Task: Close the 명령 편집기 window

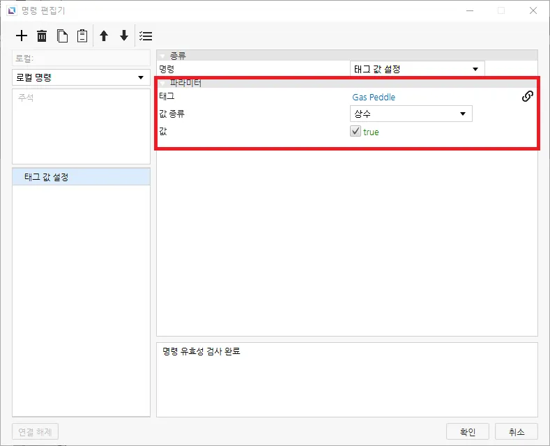Action: [x=532, y=10]
